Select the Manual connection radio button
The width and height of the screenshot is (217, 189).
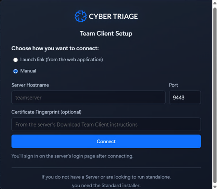pyautogui.click(x=16, y=71)
